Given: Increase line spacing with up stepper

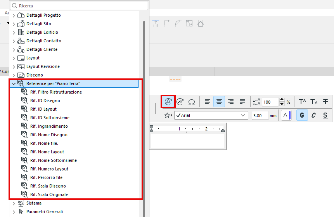Looking at the screenshot, I should point(282,99).
